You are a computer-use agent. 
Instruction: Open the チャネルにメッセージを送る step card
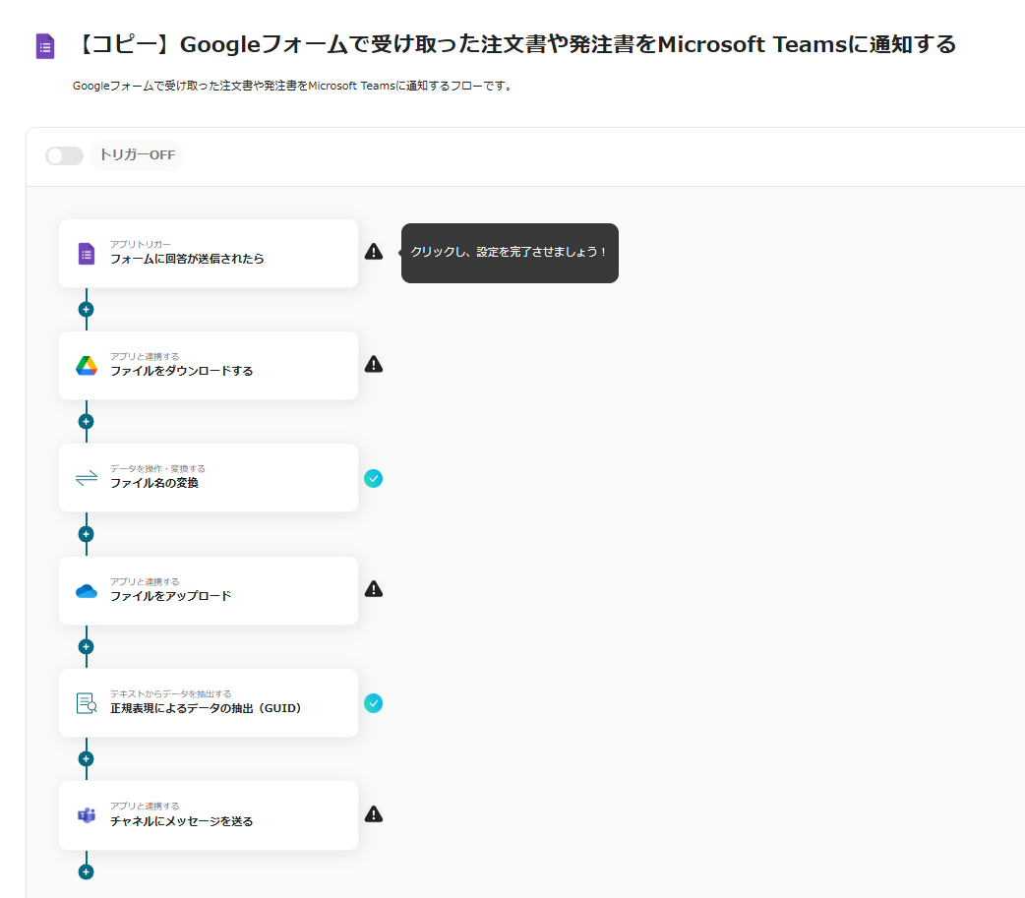click(209, 815)
